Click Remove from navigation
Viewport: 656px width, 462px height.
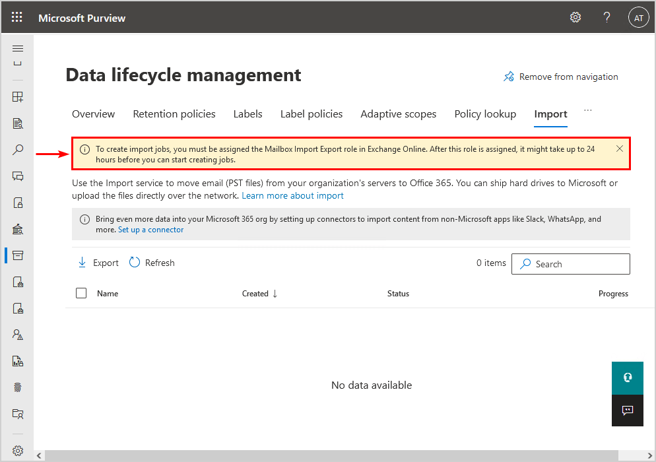pos(560,77)
